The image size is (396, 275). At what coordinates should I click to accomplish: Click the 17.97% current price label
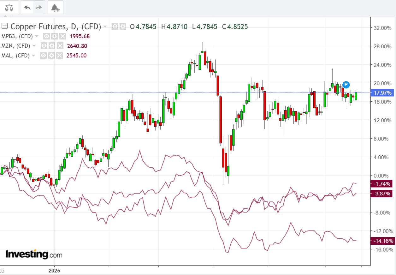(x=382, y=93)
